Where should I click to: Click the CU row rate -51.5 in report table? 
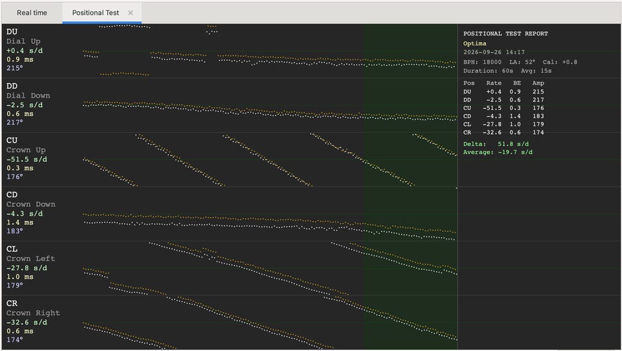click(492, 108)
